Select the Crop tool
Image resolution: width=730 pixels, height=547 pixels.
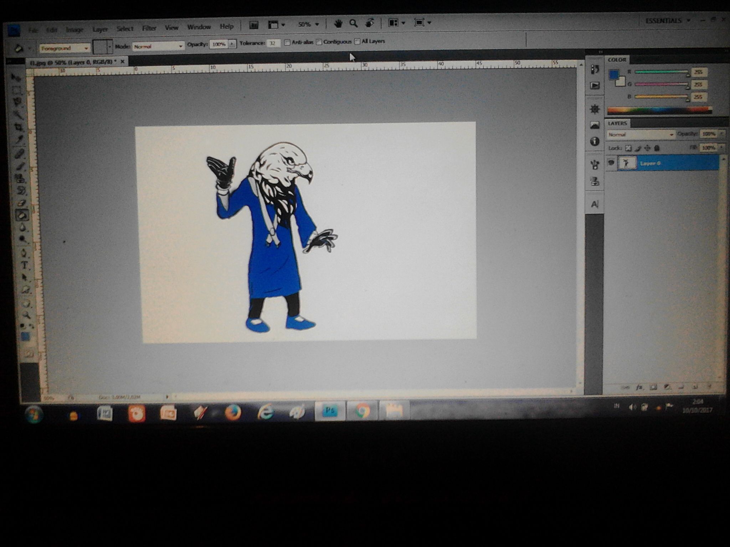[x=19, y=127]
